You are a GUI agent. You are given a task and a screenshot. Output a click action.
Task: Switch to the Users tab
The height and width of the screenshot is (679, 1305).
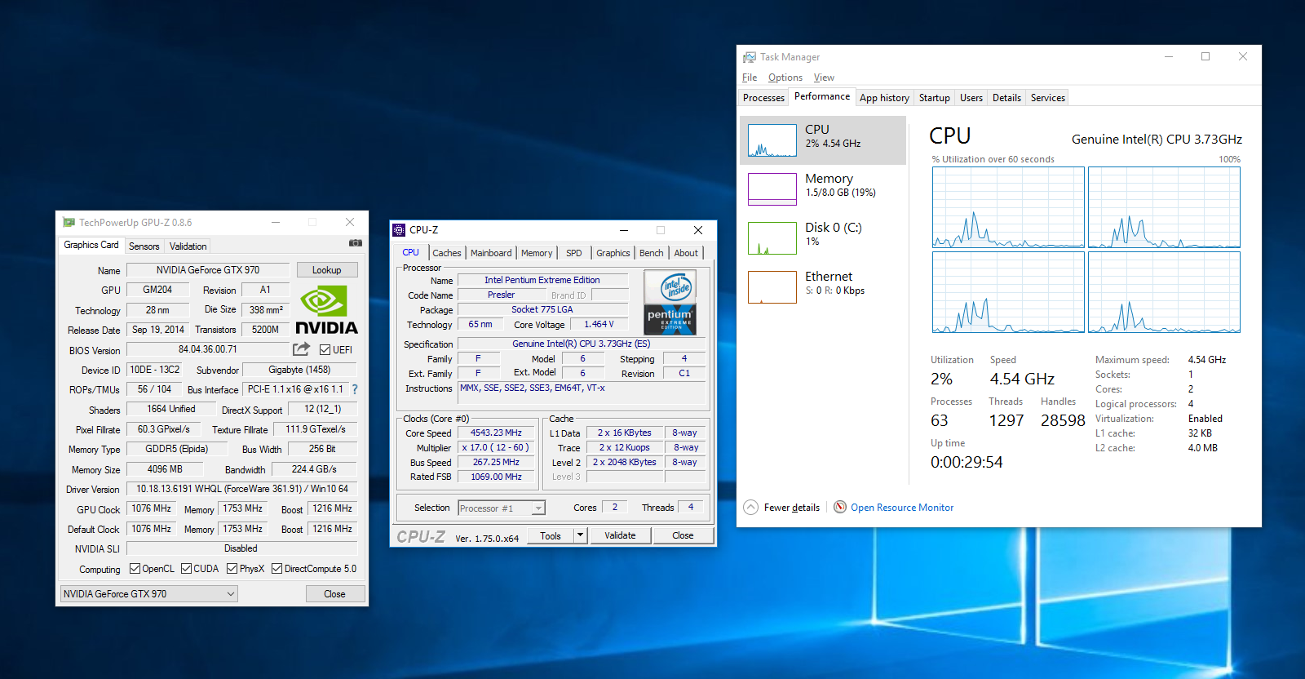(971, 97)
